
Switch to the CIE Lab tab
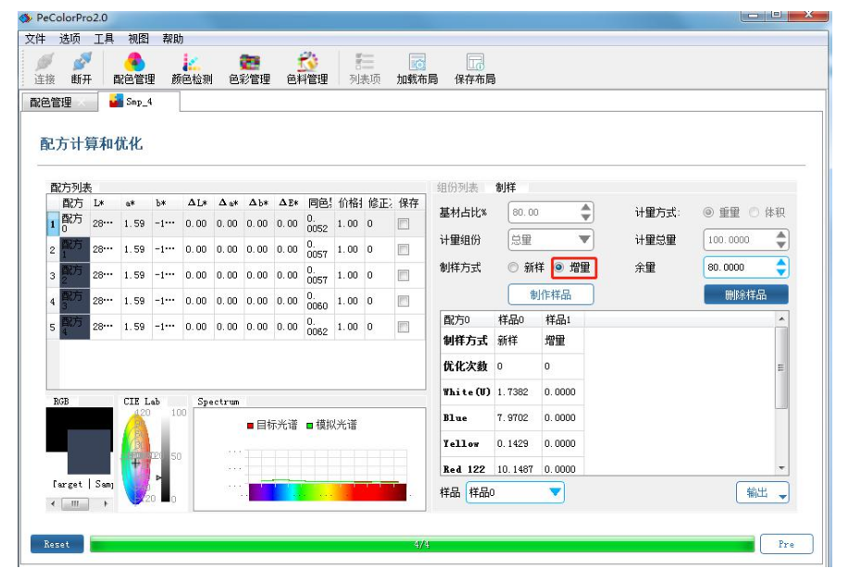(142, 402)
